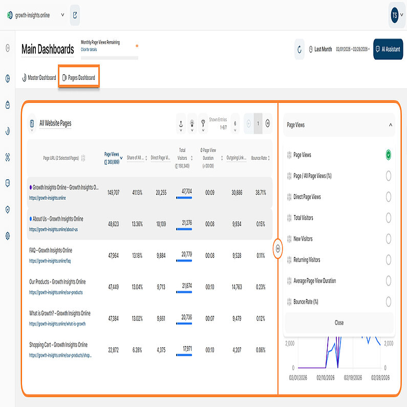Open the second sidebar dashboard icon
The height and width of the screenshot is (407, 407).
click(8, 78)
